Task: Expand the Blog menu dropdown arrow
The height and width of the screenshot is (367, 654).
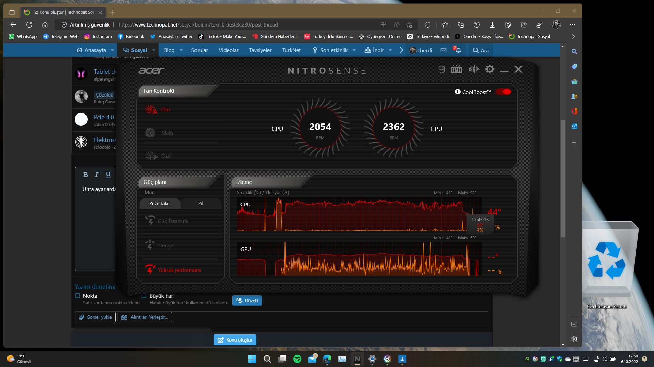Action: (x=181, y=50)
